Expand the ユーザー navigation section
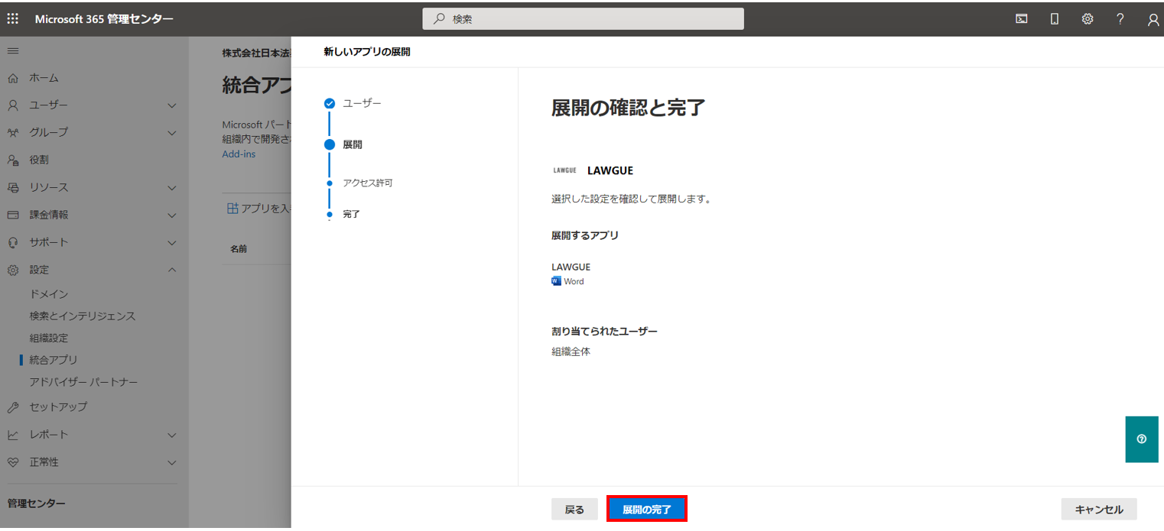The image size is (1164, 531). tap(172, 105)
